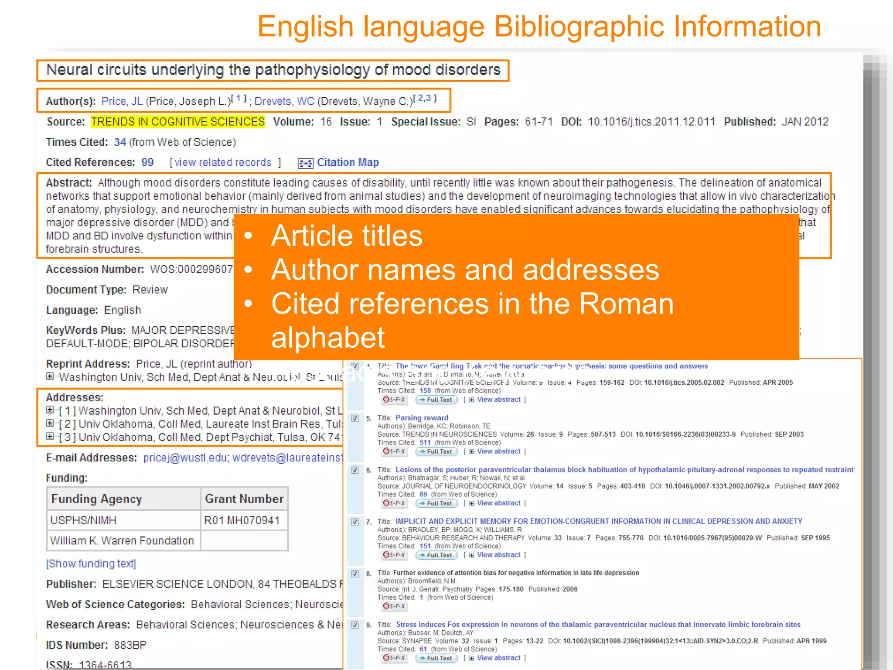
Task: Expand address [2] Univ Oklahoma Laureate Inst
Action: tap(50, 423)
